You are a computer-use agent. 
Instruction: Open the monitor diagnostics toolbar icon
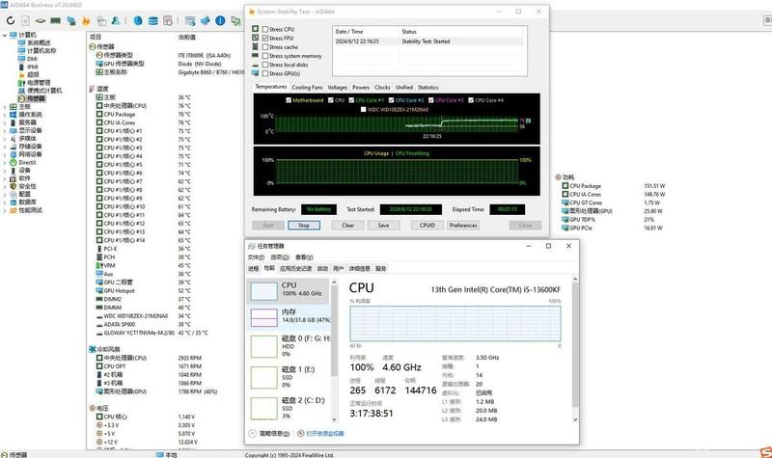71,20
